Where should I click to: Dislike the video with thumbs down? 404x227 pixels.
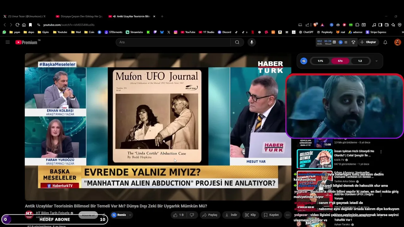[x=192, y=215]
